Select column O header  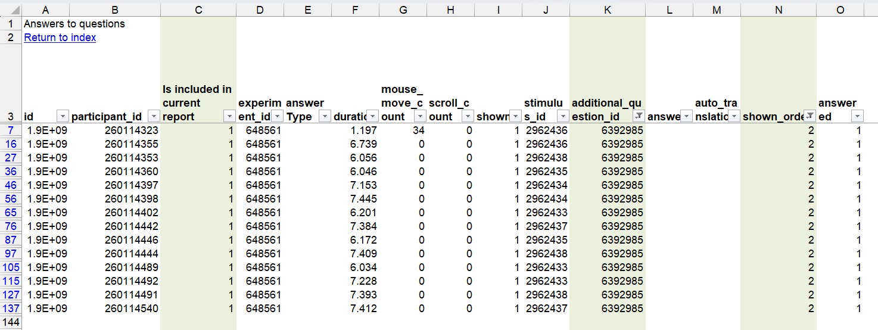click(840, 10)
